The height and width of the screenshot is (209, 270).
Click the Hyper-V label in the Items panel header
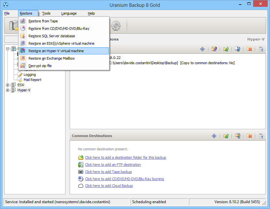coord(256,39)
